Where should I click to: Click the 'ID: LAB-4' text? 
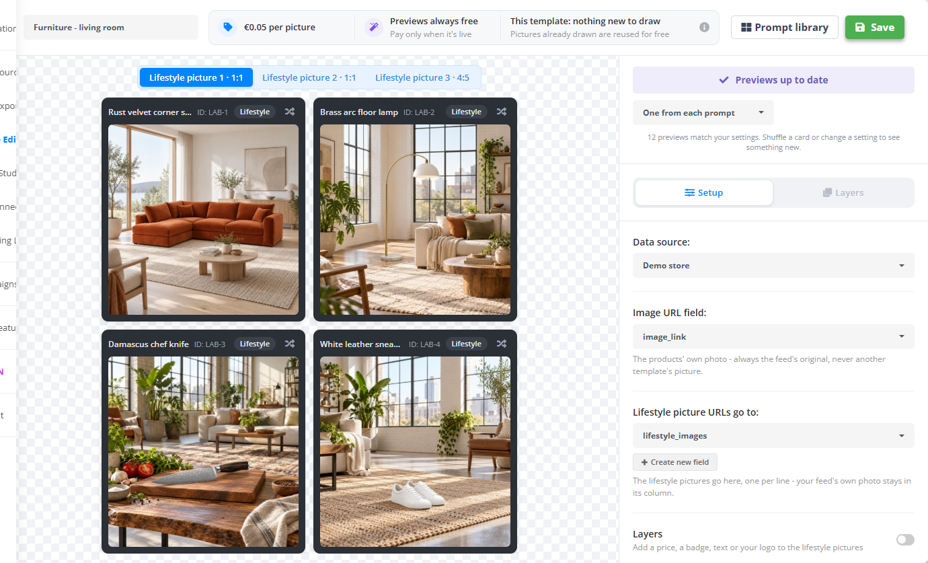[424, 344]
